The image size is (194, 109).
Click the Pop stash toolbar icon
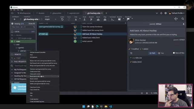tap(105, 19)
